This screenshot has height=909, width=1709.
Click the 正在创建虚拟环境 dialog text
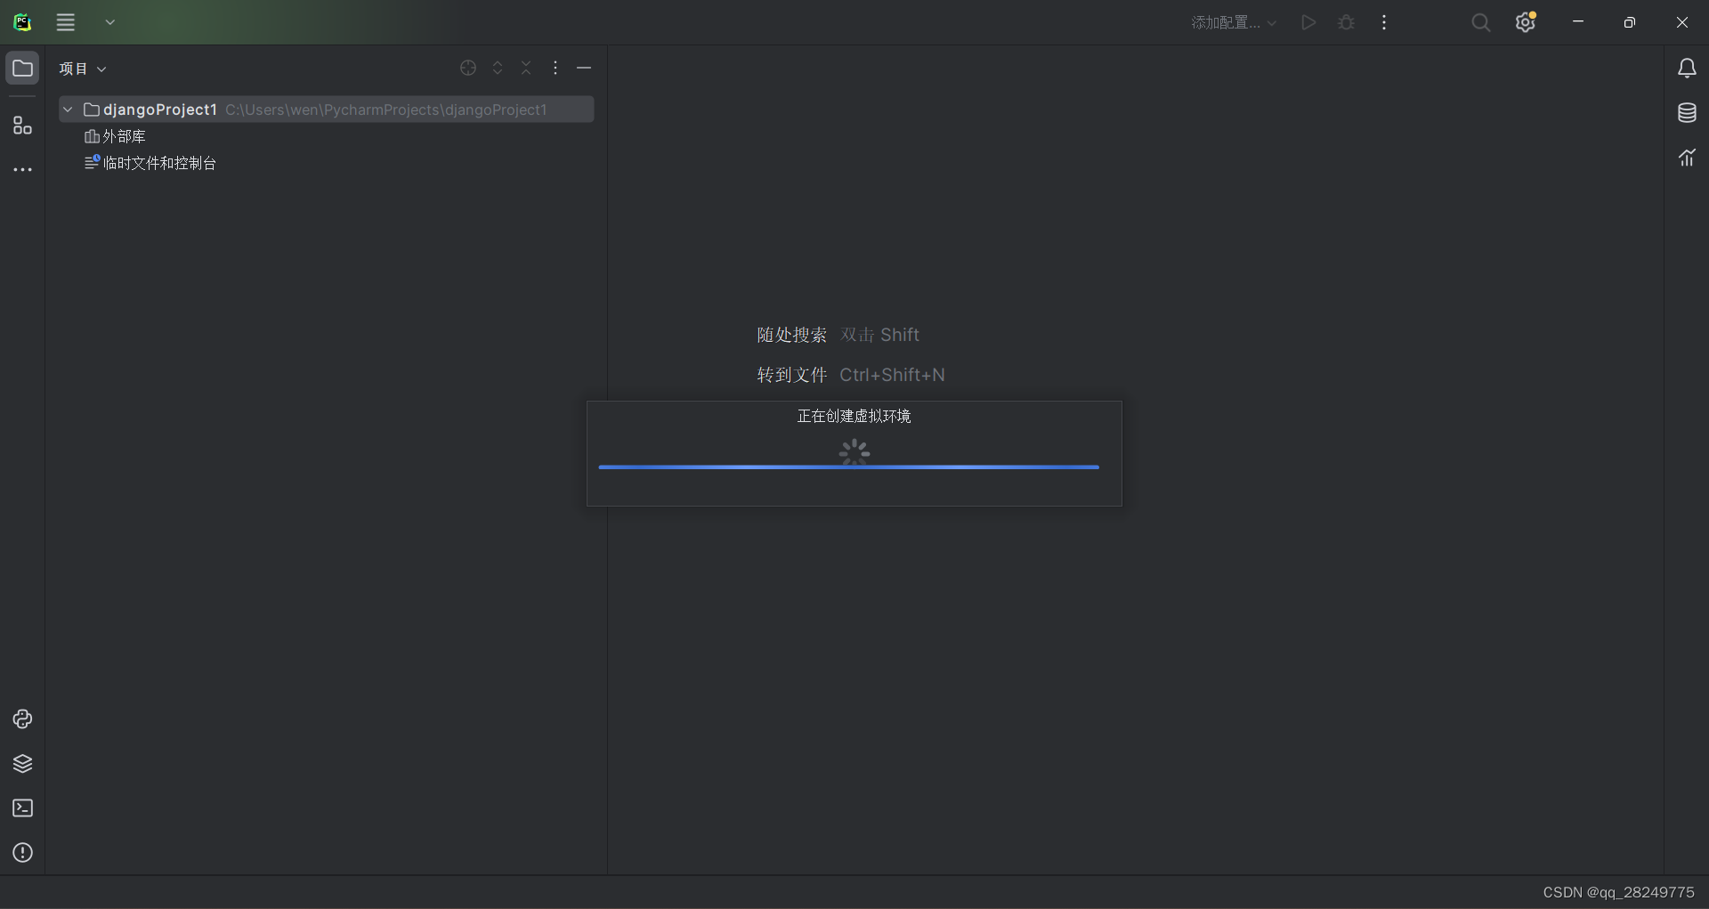[x=854, y=416]
